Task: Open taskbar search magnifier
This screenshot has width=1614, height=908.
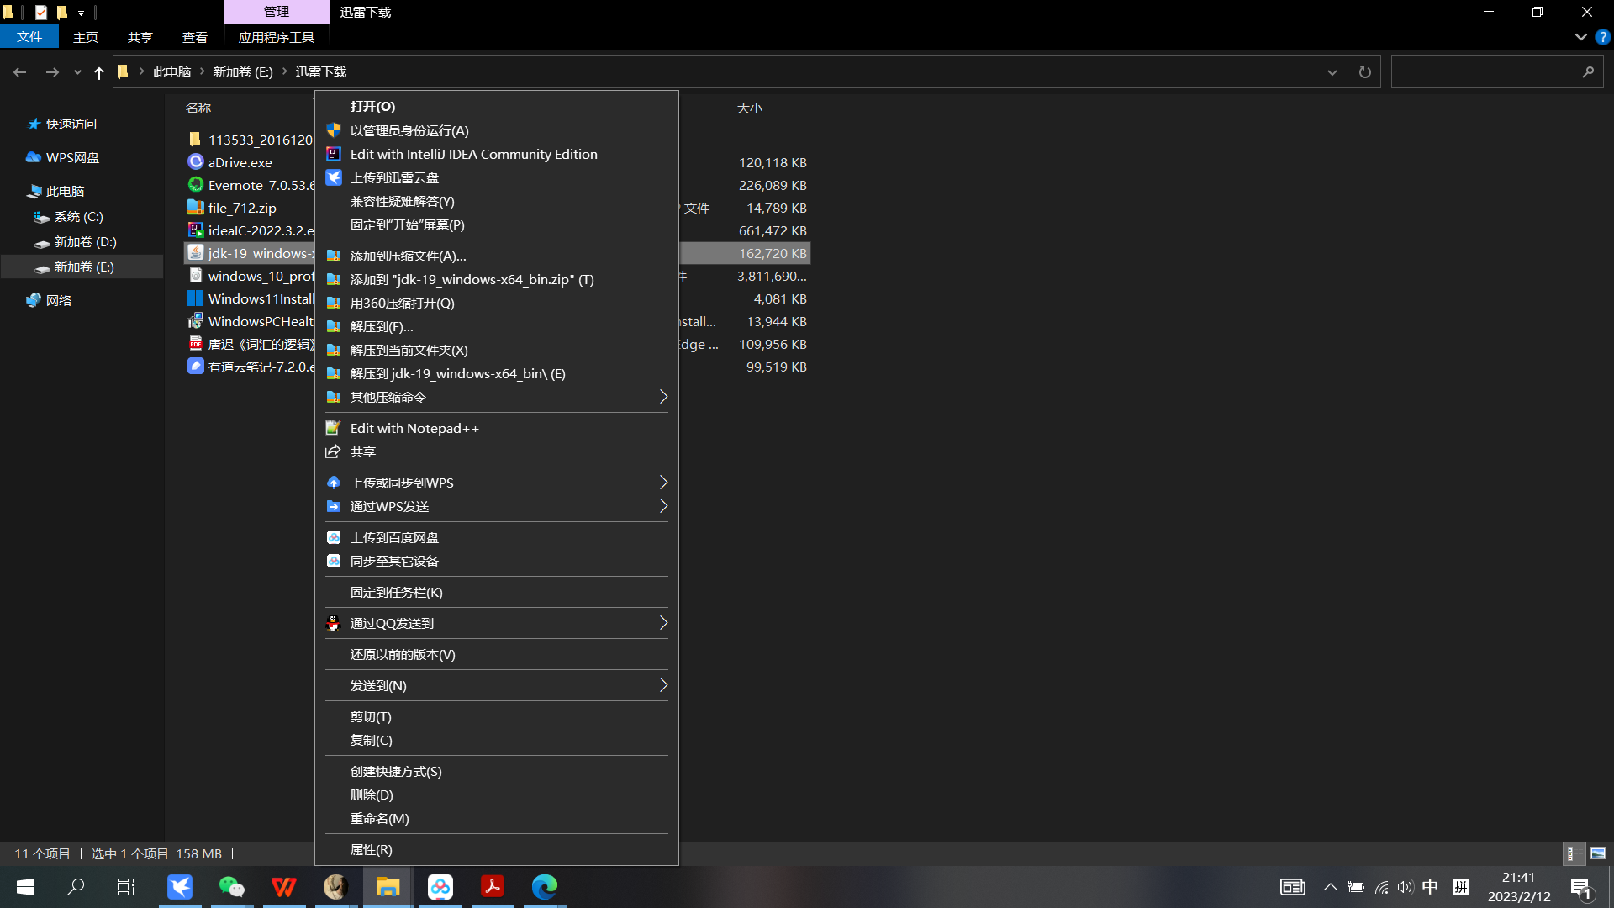Action: [x=76, y=886]
